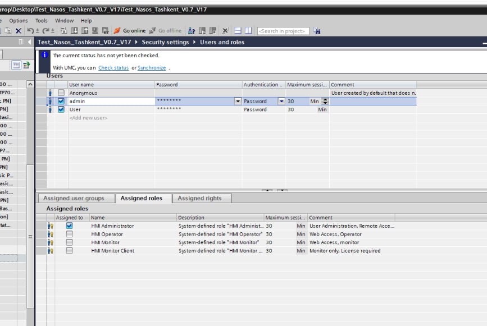Viewport: 487px width, 326px height.
Task: Click breadcrumb arrow after Test_Nasos_Tashkent_V0.7_V17
Action: [136, 42]
